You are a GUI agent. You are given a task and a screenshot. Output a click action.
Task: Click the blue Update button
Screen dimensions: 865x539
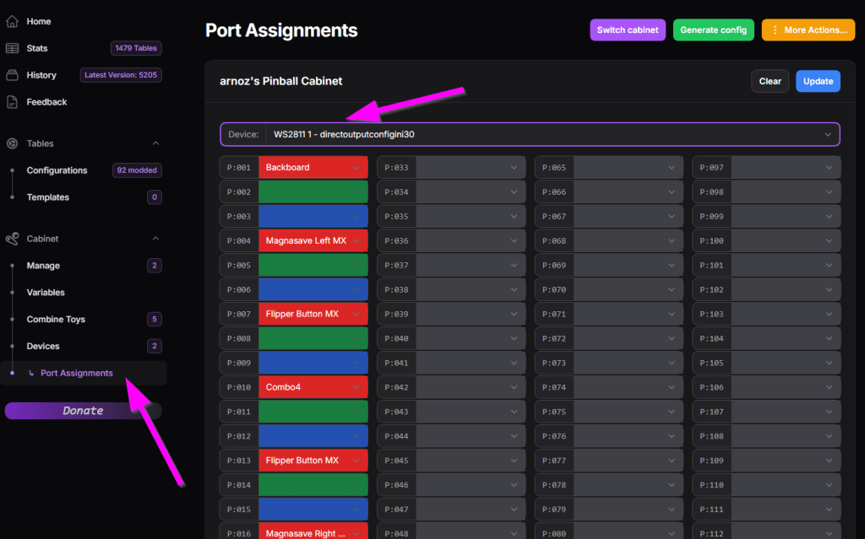[817, 81]
